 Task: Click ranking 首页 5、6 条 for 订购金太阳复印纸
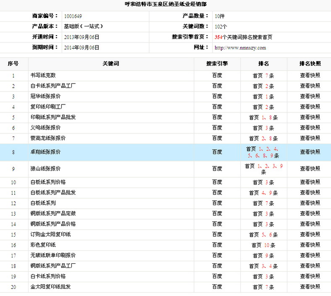click(263, 234)
